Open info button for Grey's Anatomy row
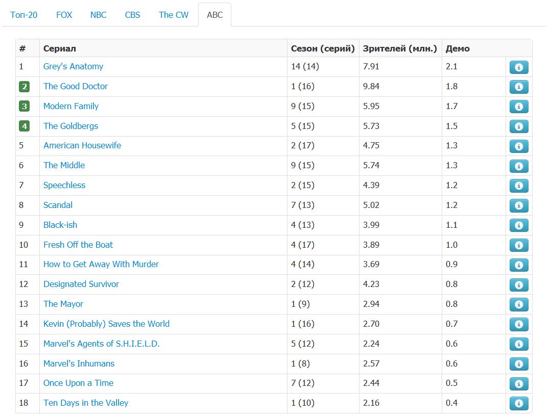 tap(519, 67)
